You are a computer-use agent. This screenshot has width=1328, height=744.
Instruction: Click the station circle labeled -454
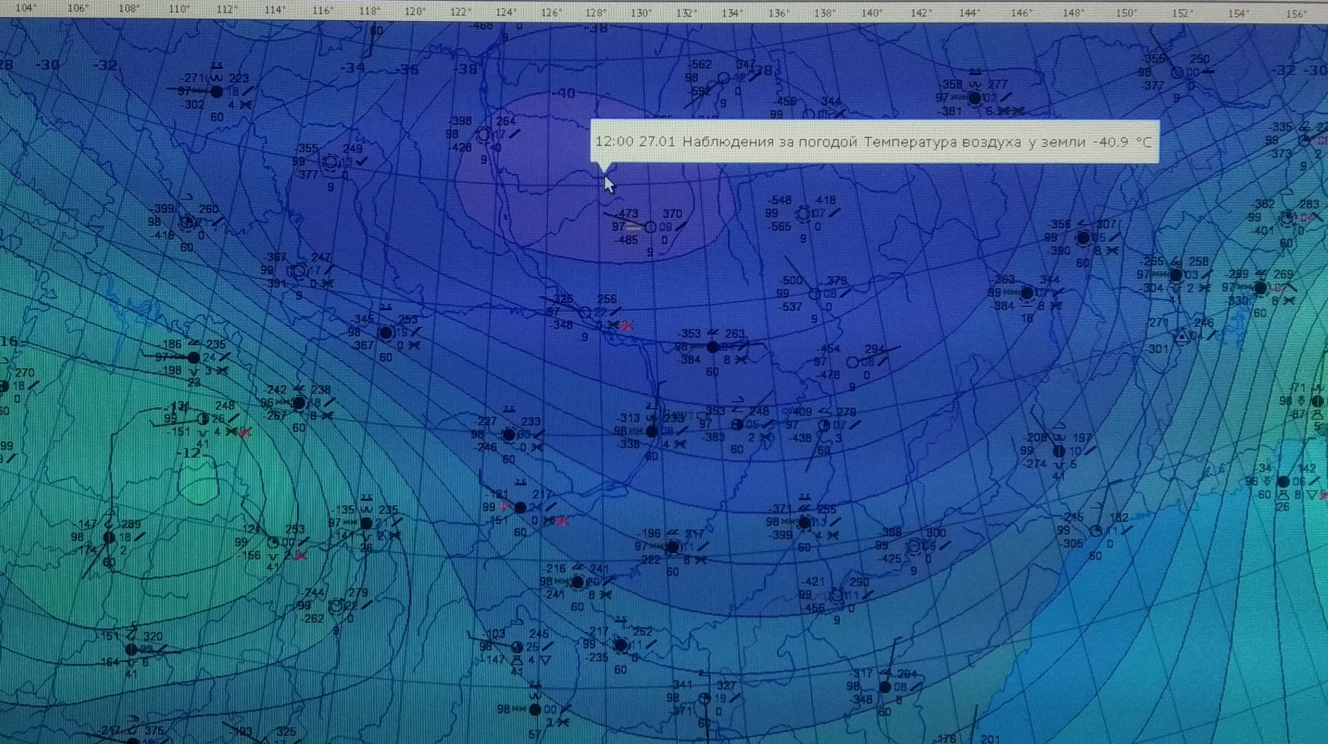[x=853, y=362]
